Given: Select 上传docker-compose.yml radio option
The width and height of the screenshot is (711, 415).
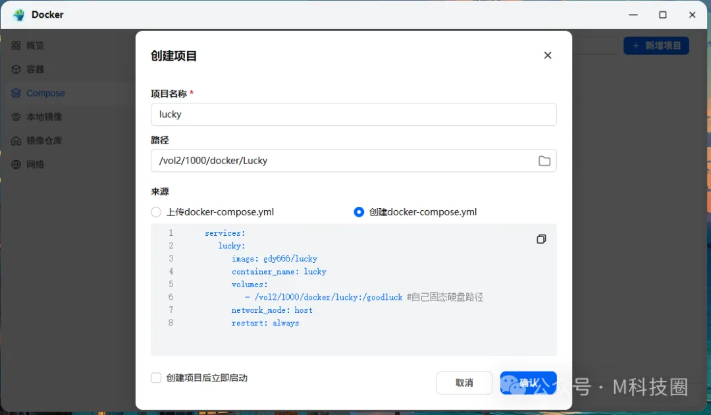Looking at the screenshot, I should click(x=156, y=212).
